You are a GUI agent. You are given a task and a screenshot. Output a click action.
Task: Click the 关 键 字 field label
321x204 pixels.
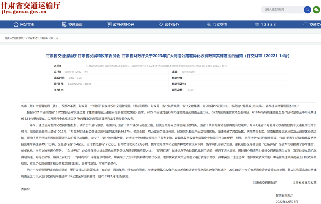coord(59,90)
